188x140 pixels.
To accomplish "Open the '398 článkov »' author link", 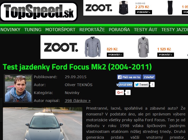I will [x=77, y=101].
